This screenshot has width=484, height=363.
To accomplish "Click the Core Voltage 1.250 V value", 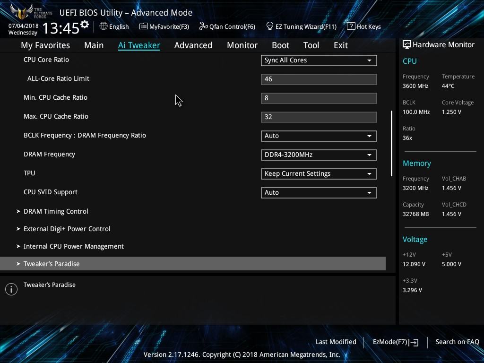I will tap(451, 112).
